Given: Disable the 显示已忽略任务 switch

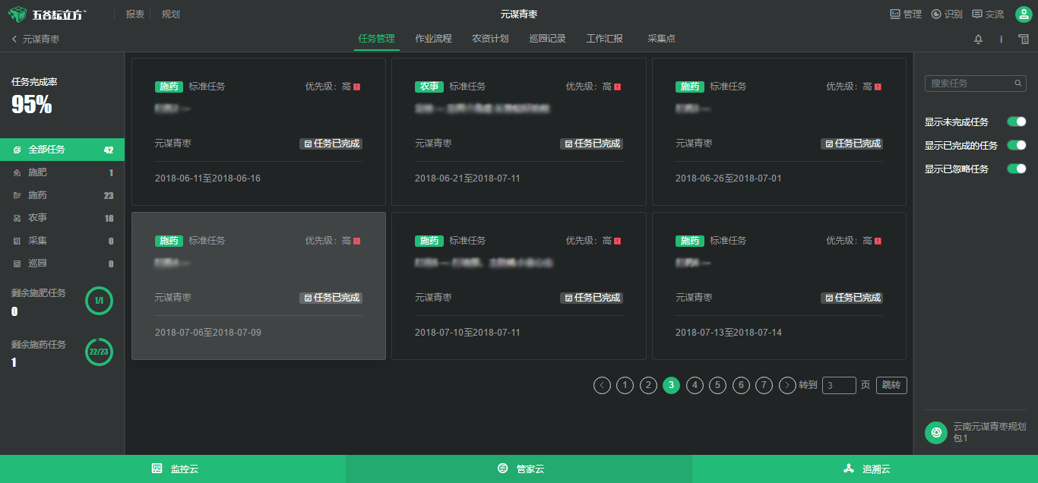Looking at the screenshot, I should pyautogui.click(x=1016, y=169).
